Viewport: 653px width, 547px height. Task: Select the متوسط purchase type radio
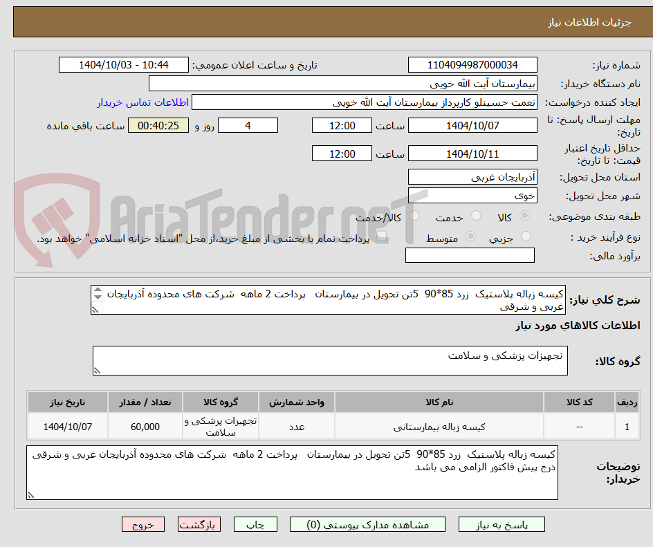[470, 236]
